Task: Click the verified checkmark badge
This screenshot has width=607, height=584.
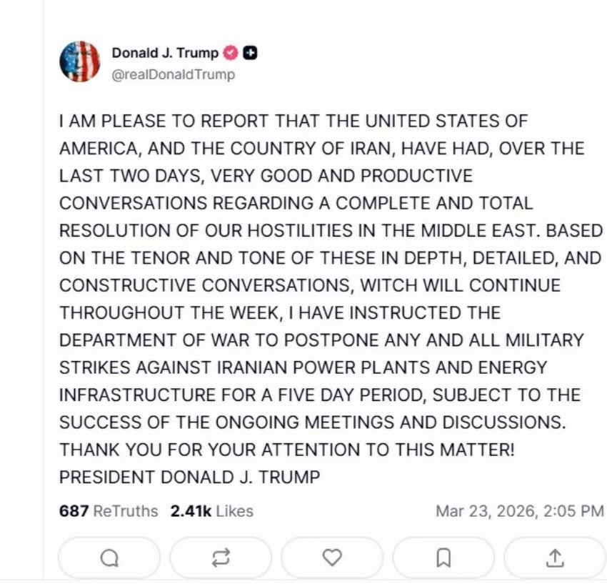Action: coord(231,53)
